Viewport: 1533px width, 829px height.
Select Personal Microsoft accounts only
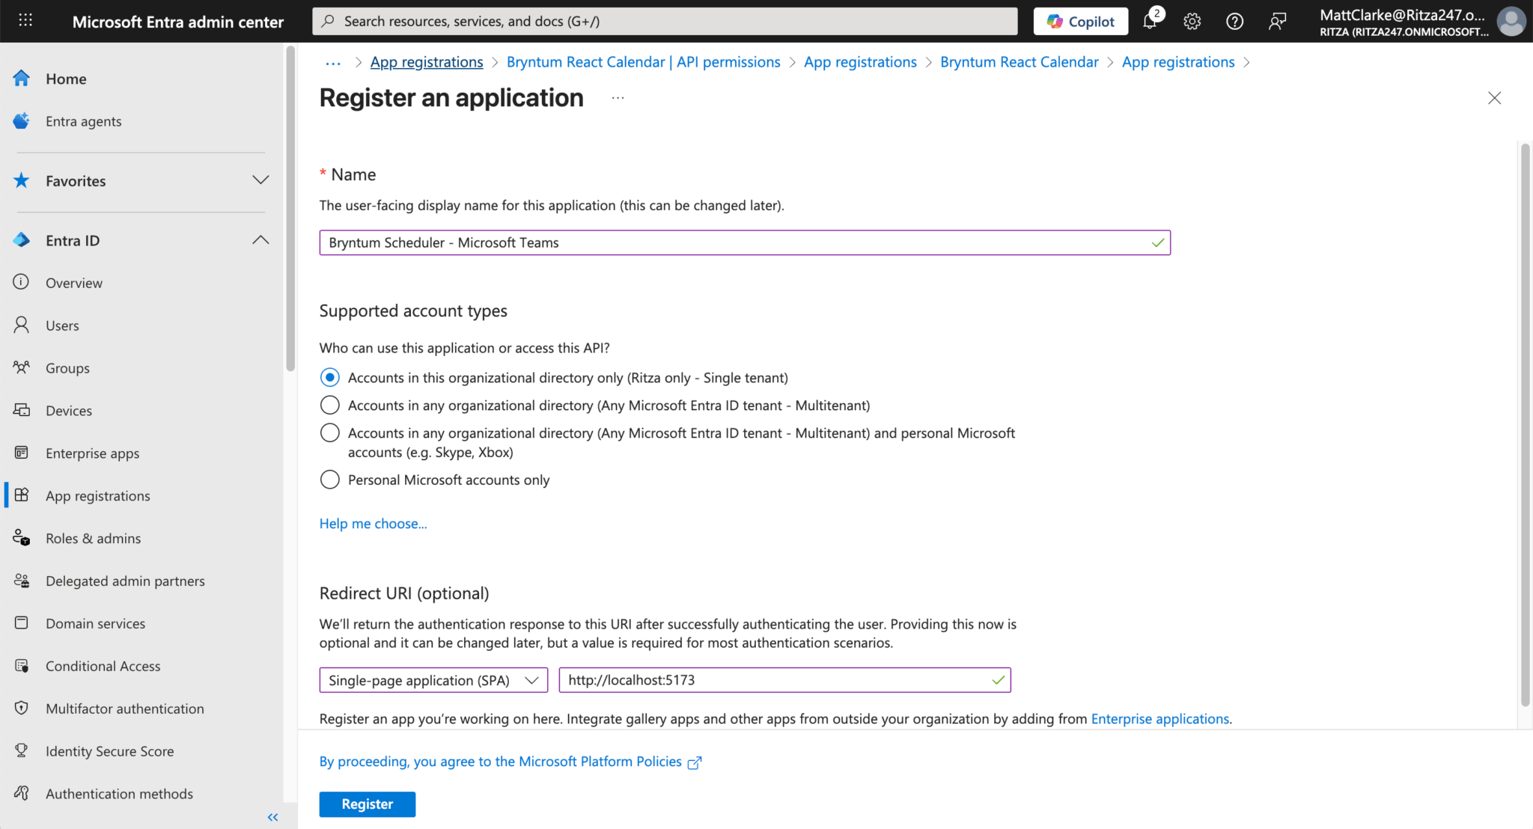330,480
